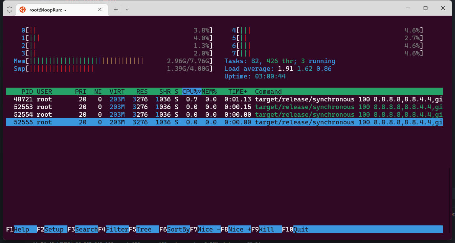Close the root@loopRun tab
455x243 pixels.
(x=100, y=10)
